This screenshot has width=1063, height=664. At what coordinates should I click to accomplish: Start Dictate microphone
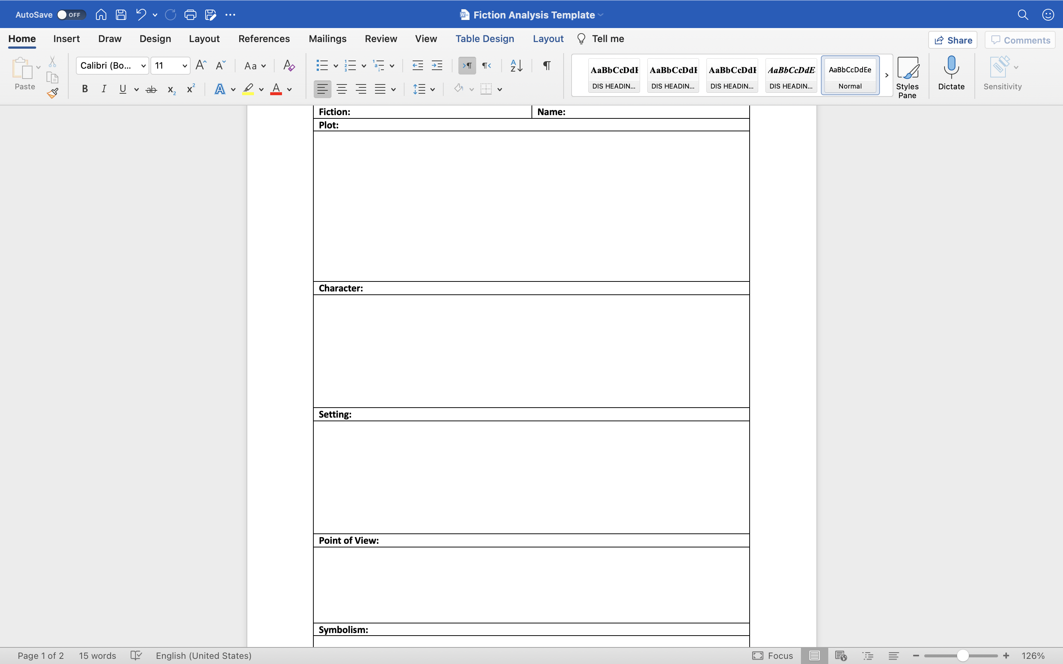[952, 73]
